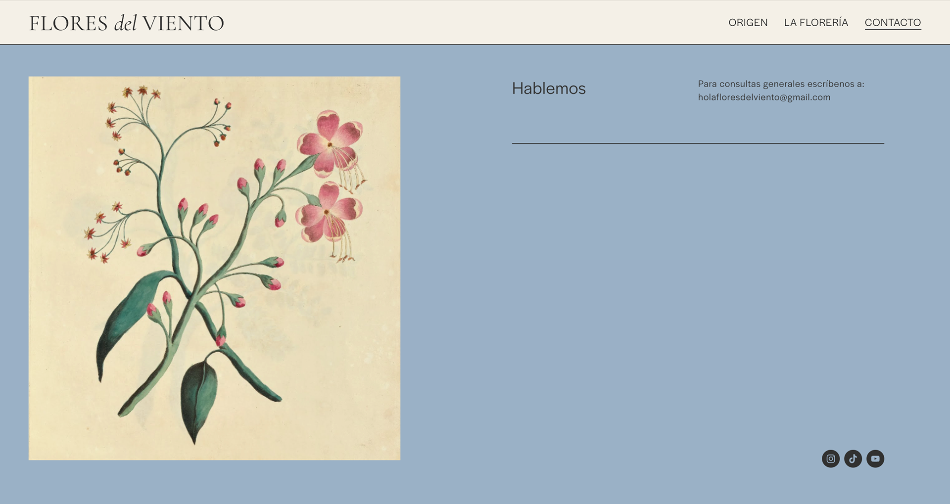
Task: Click the text 'Para consultas generales escríbenos a:'
Action: tap(781, 84)
